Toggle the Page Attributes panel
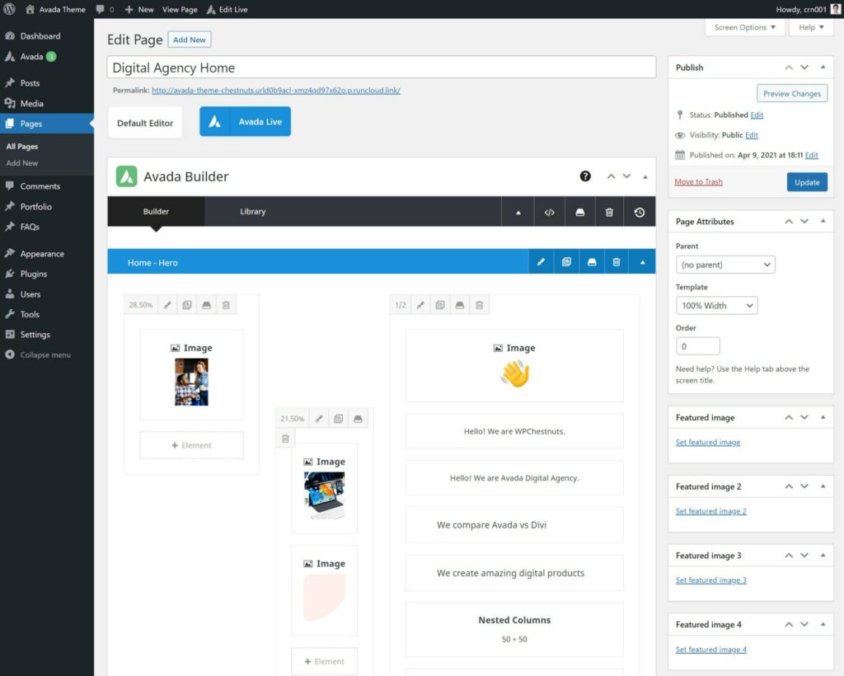The width and height of the screenshot is (844, 676). 823,221
